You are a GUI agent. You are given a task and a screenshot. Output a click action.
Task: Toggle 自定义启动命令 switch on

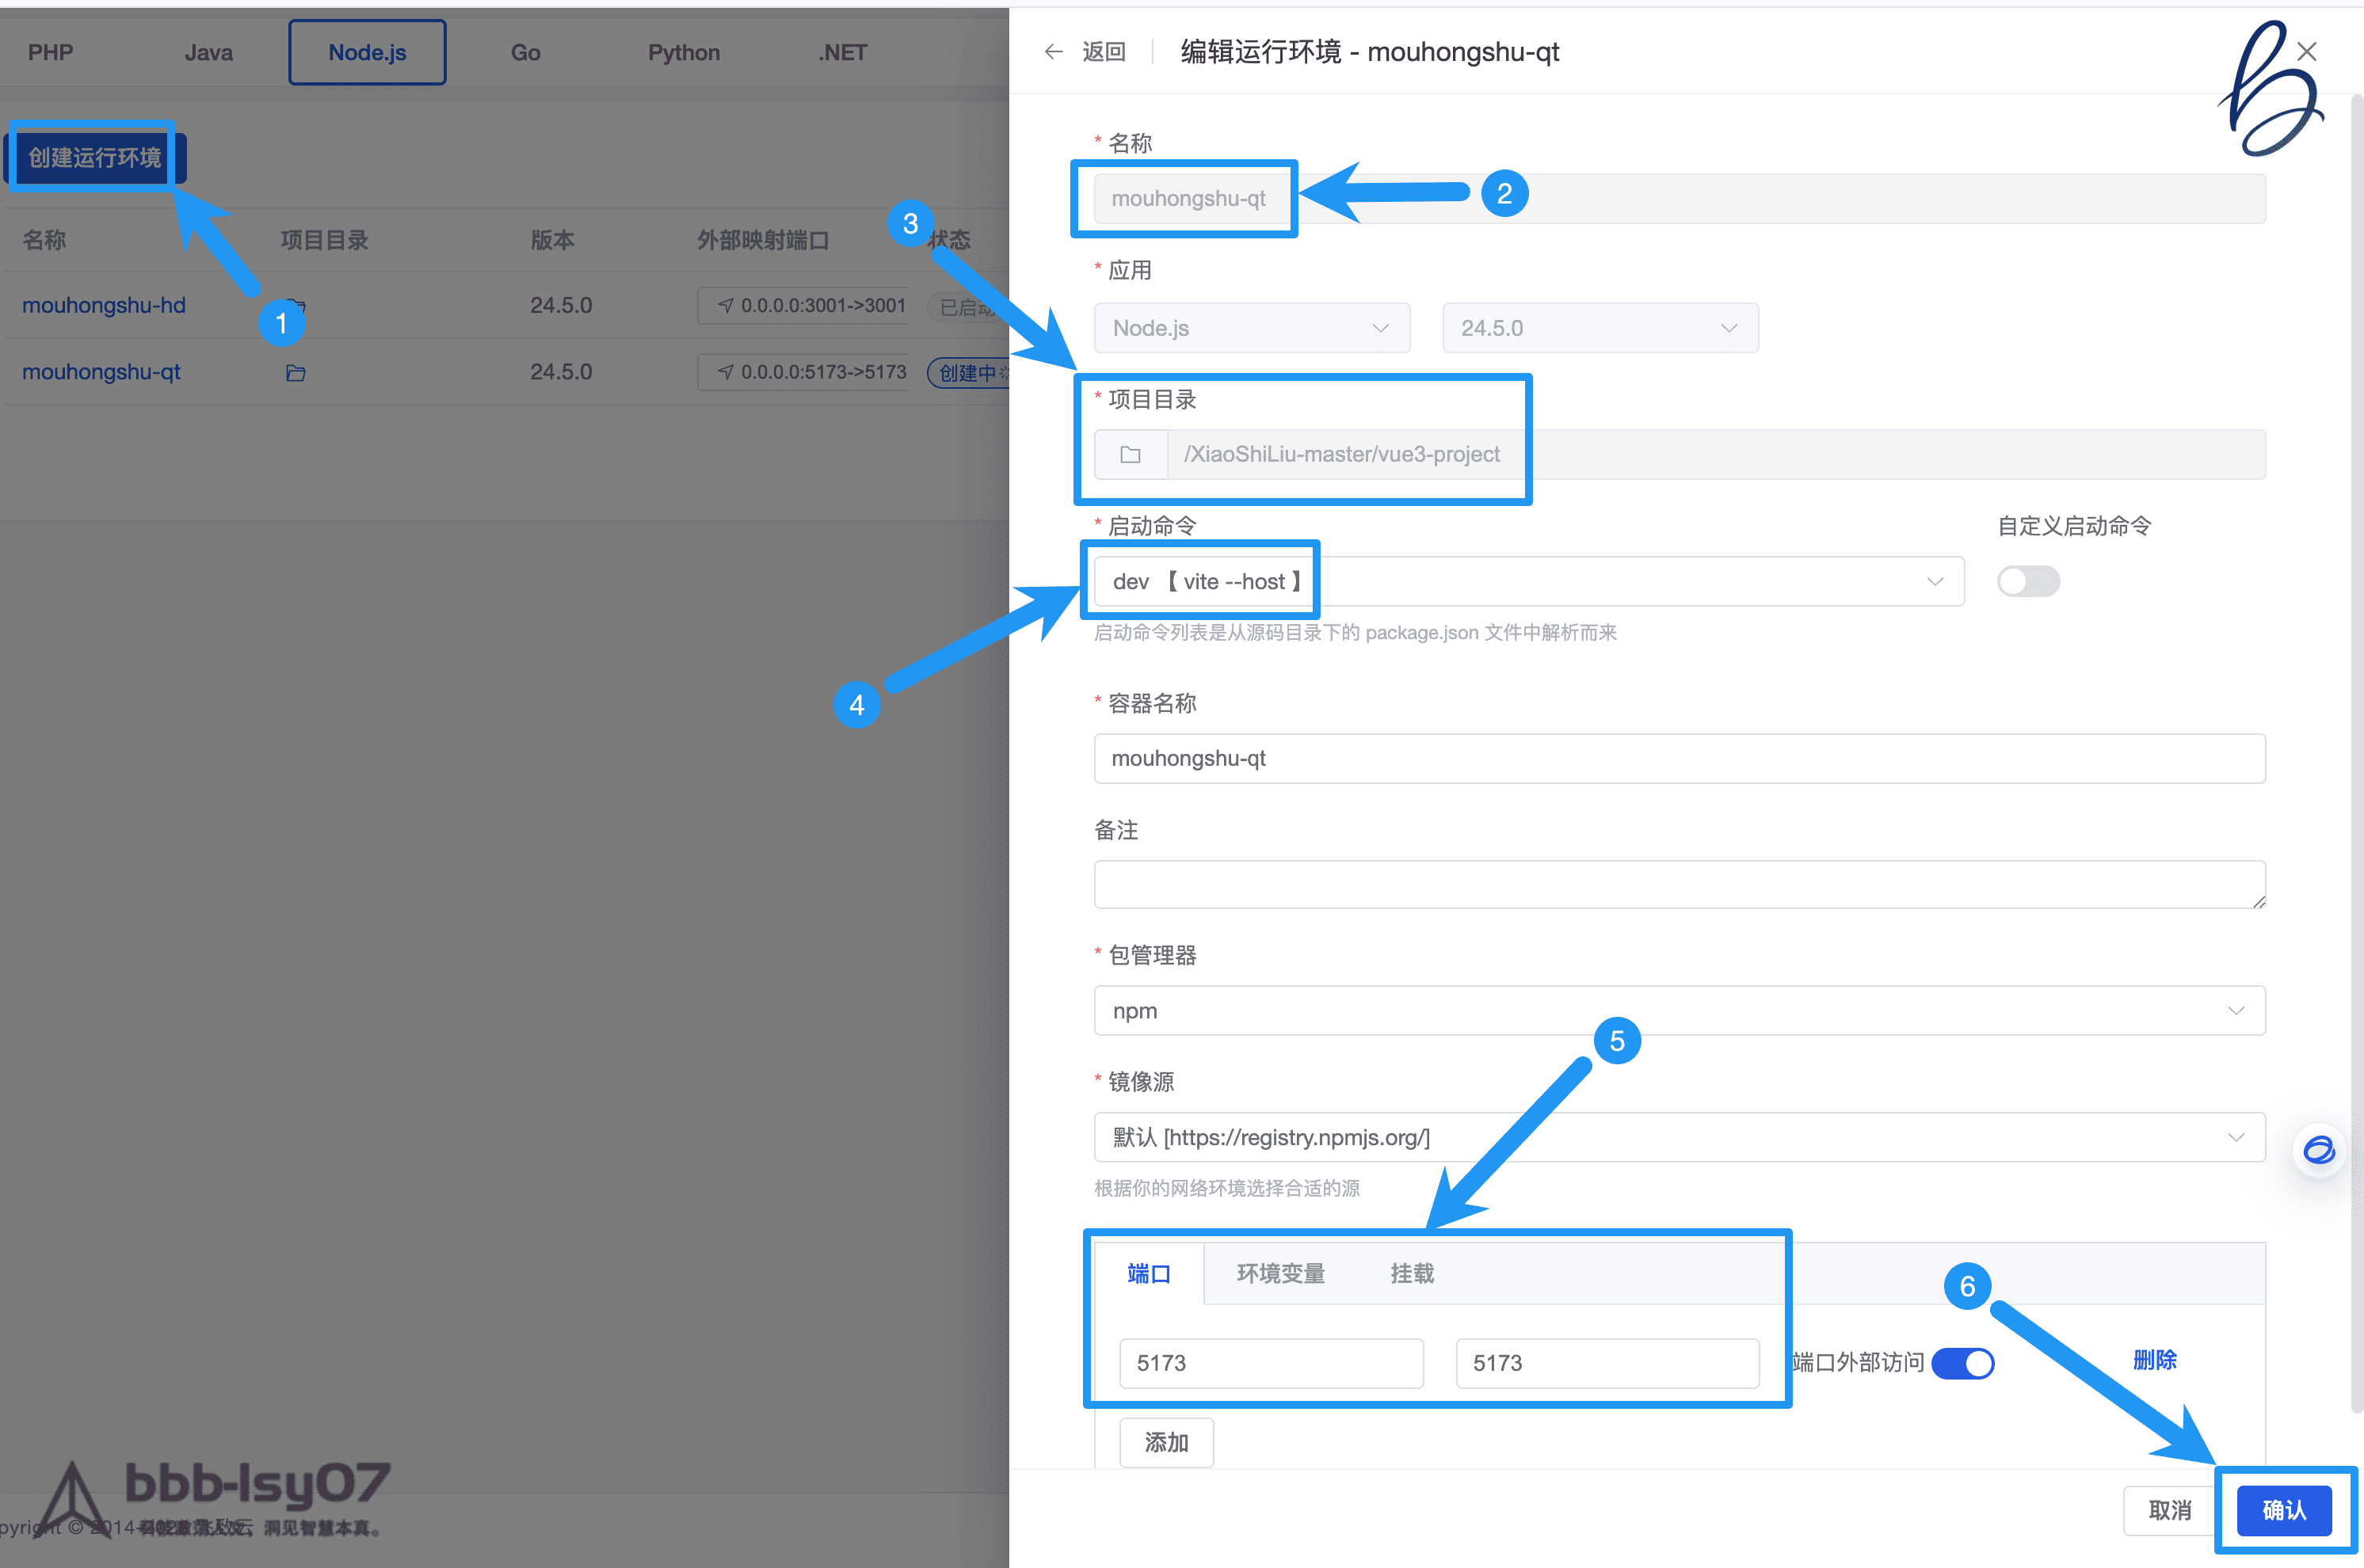coord(2028,581)
